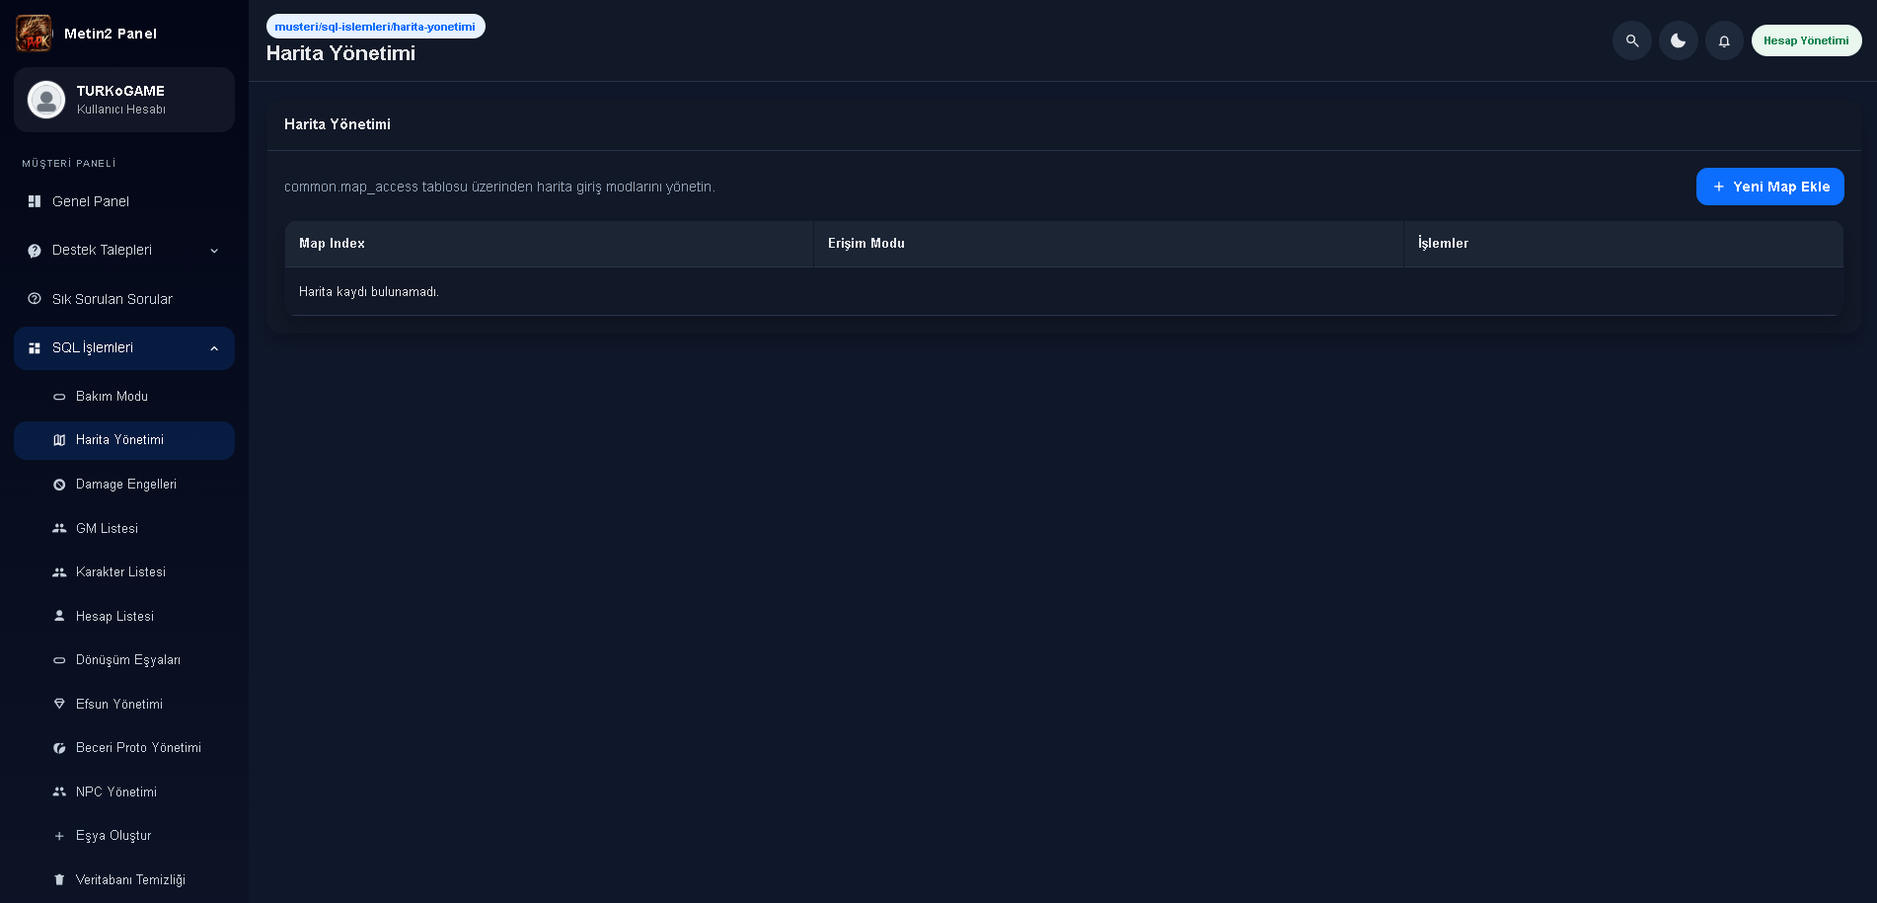Click the breadcrumb path musteri/sql-islemleri/harita-yonetimi
This screenshot has width=1877, height=903.
375,27
